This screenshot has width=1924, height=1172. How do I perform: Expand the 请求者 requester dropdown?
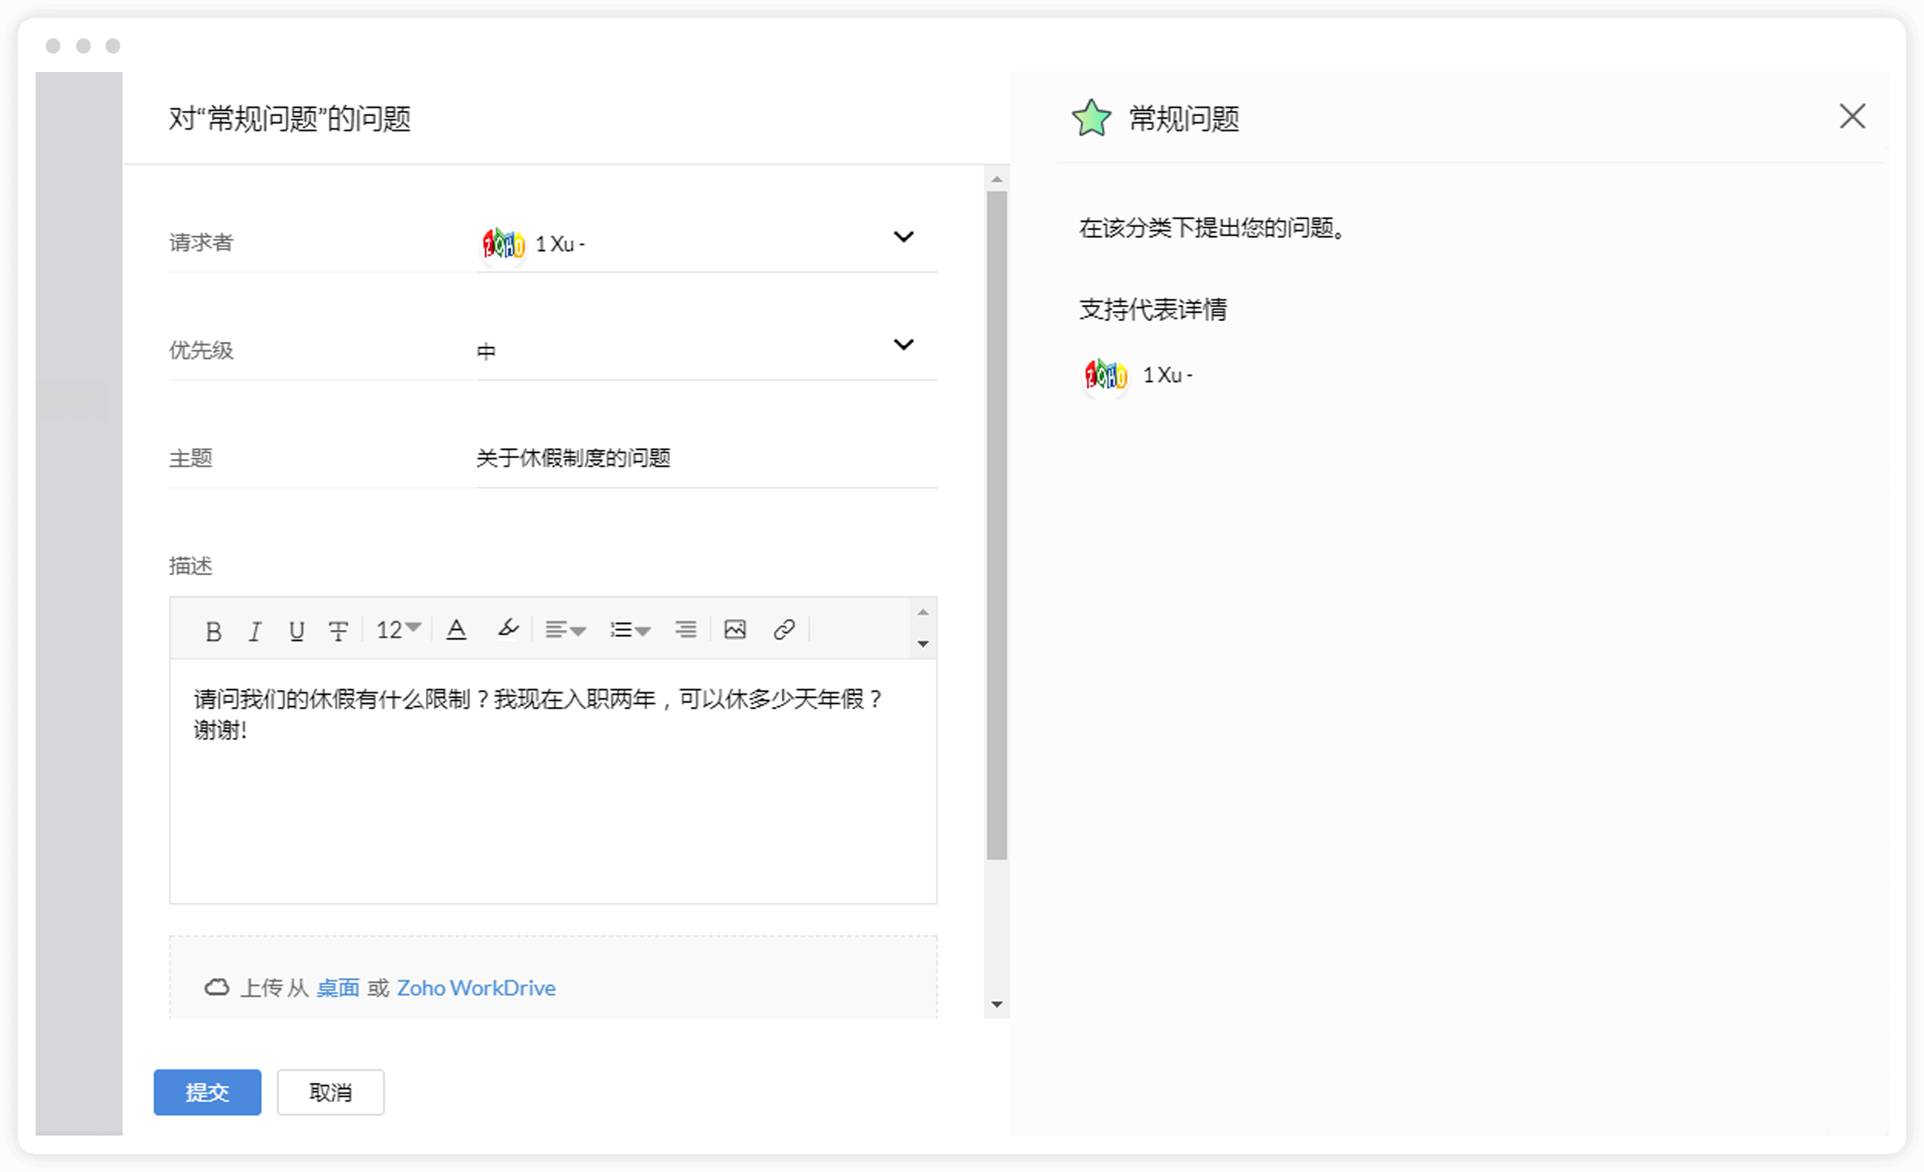(904, 237)
